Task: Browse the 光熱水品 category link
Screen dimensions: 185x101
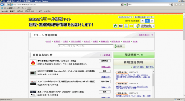Action: (x=87, y=41)
